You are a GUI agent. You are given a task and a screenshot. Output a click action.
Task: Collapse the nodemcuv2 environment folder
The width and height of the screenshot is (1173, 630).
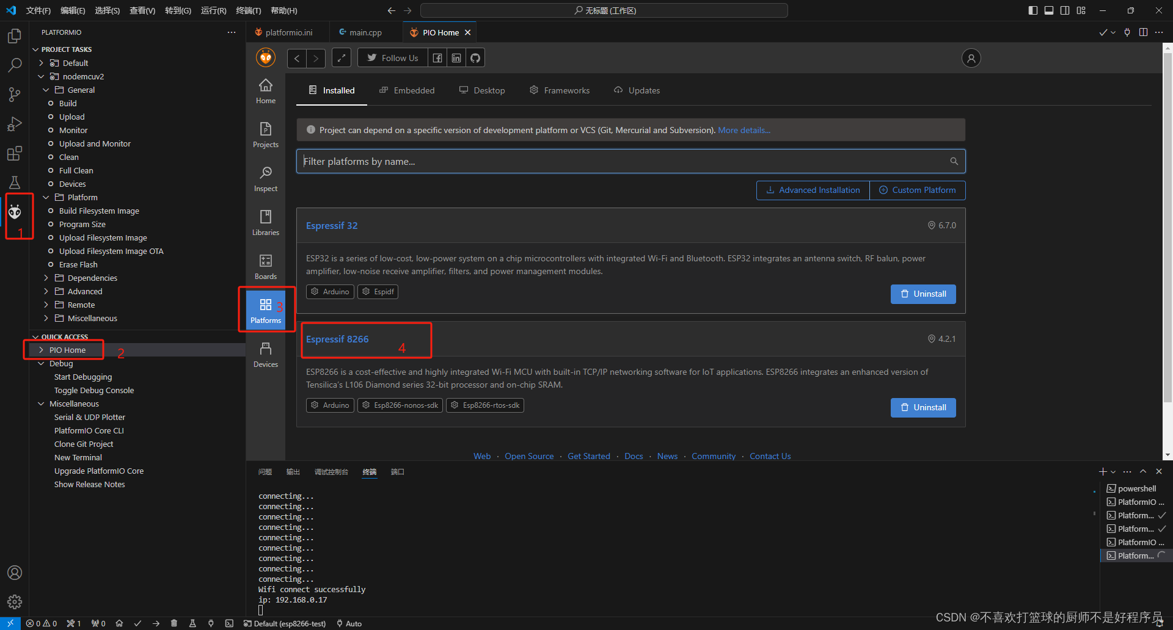41,76
